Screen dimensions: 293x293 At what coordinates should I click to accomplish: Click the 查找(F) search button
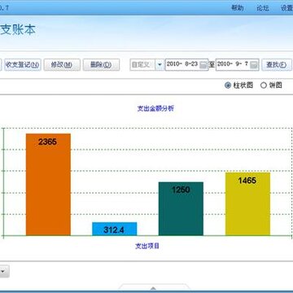277,65
